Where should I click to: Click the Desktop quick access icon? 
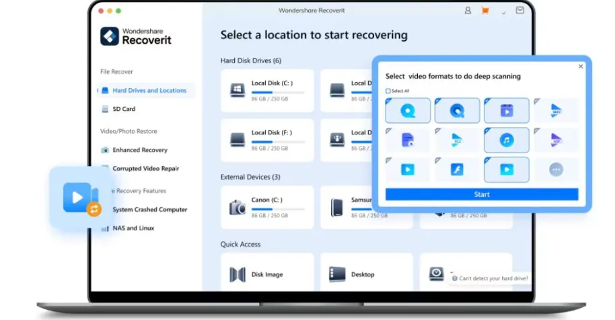tap(337, 274)
